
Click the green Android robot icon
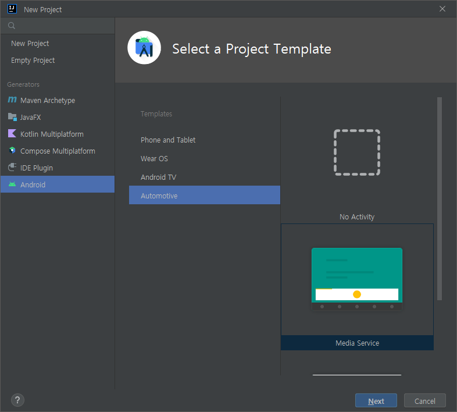[12, 184]
